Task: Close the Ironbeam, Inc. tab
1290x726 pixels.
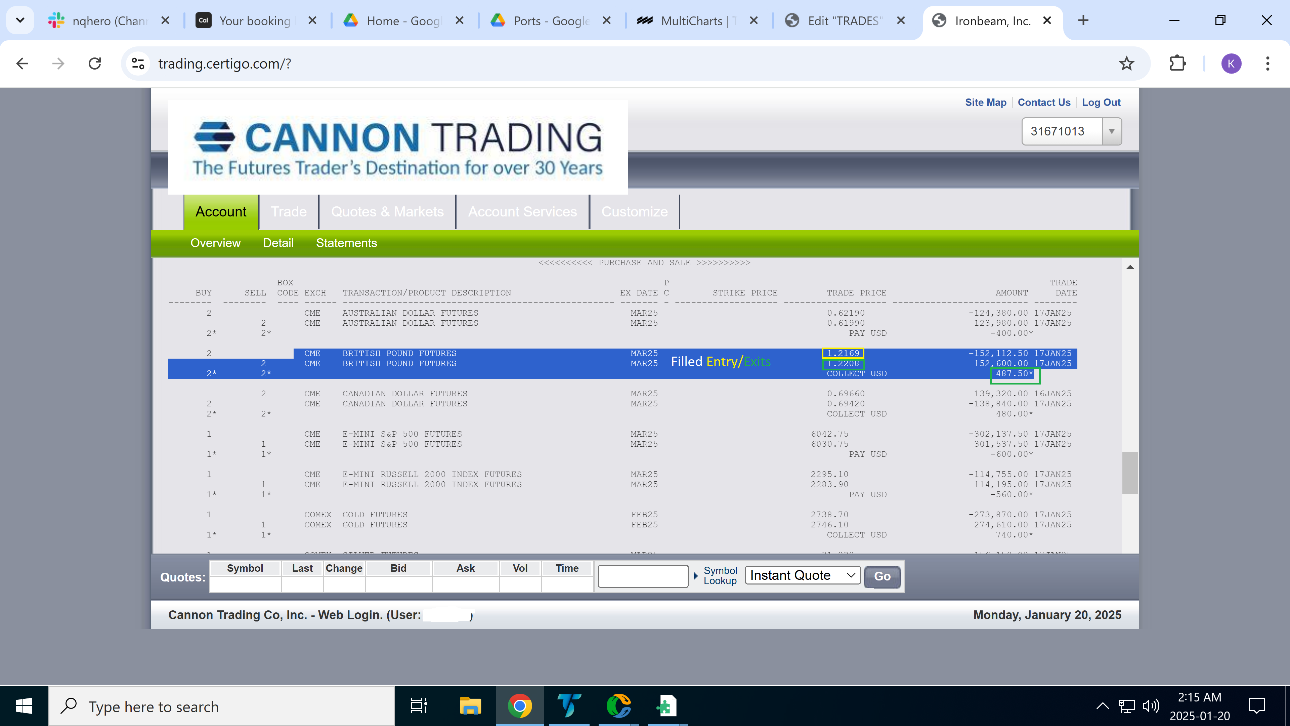Action: tap(1047, 21)
